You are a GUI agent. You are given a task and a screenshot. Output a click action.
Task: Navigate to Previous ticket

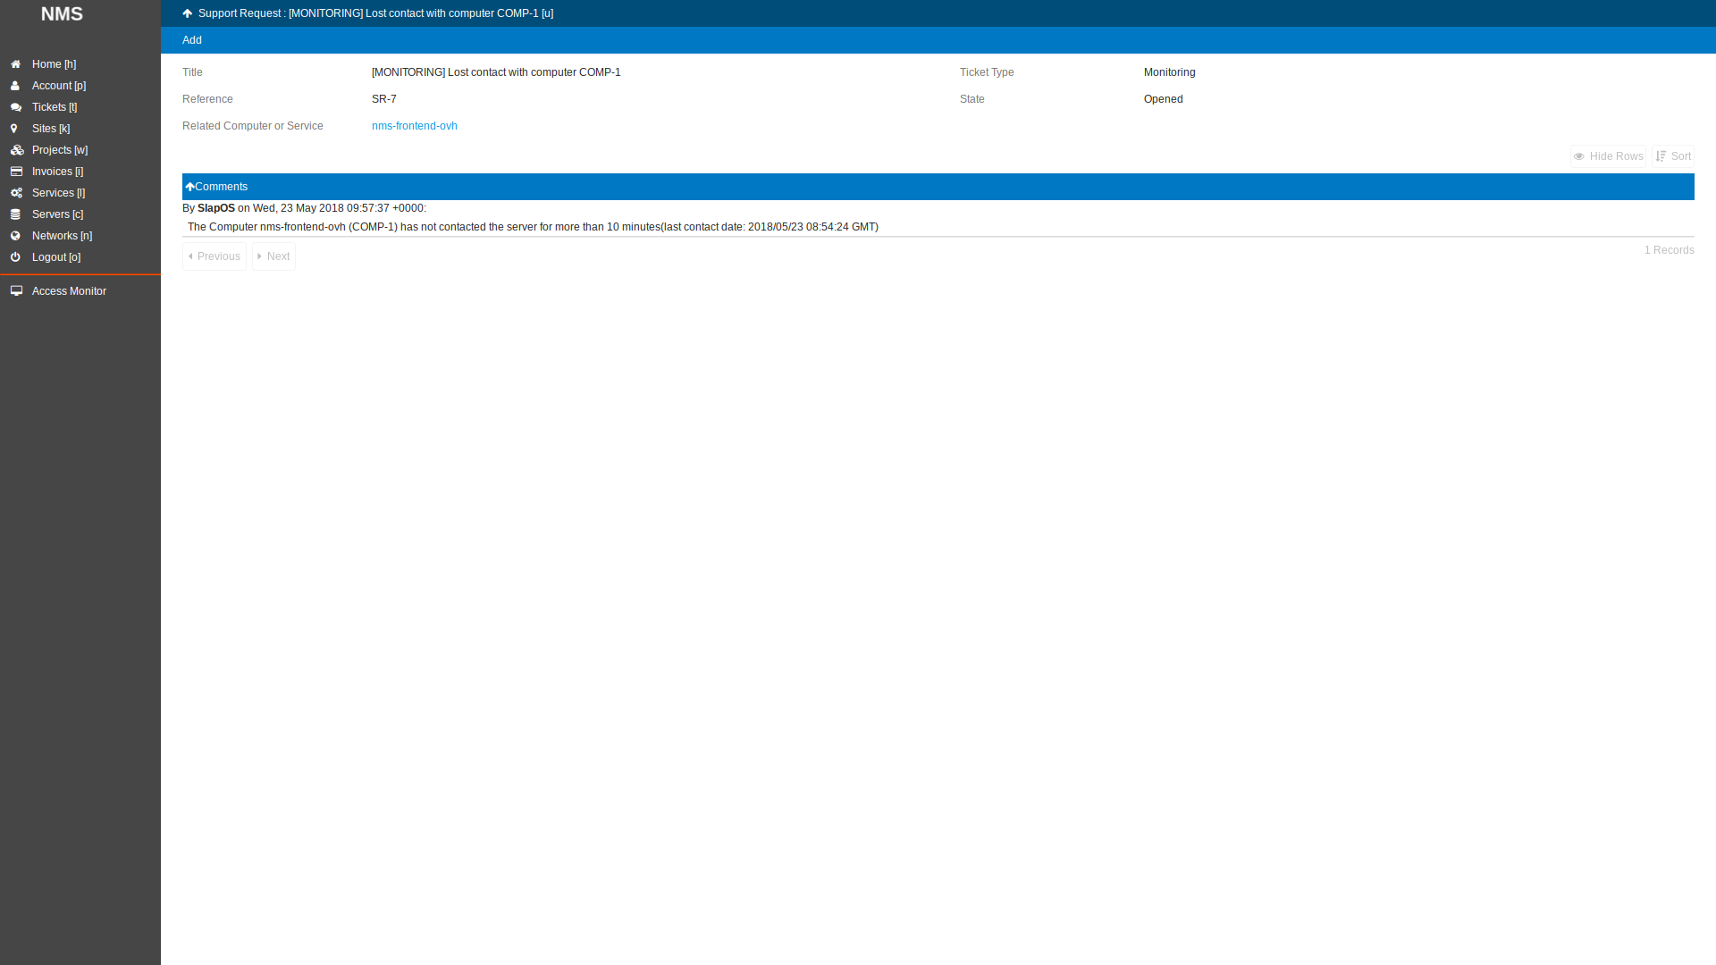coord(214,256)
